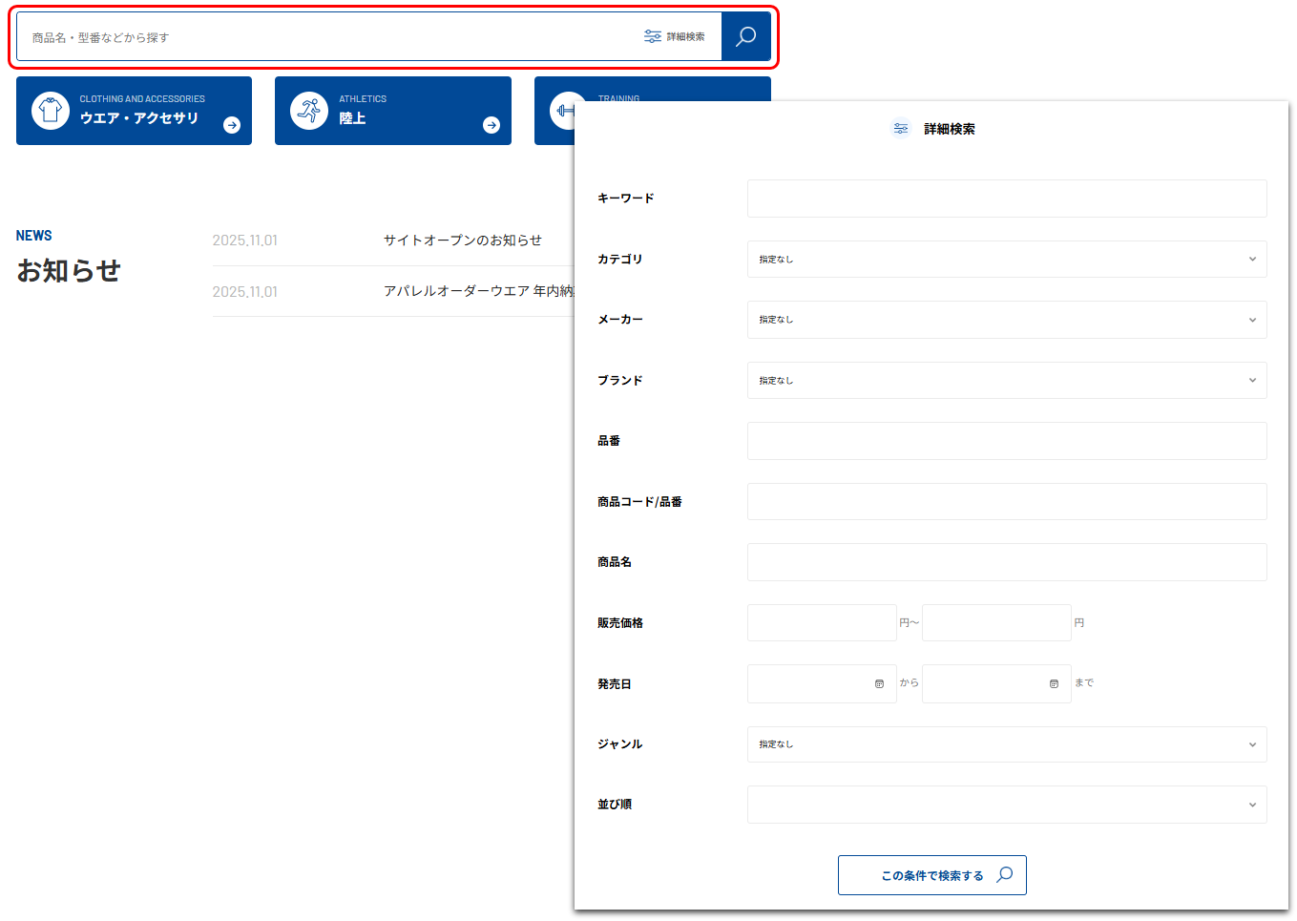Click the arrow icon on ウエア・アクセサリ card
This screenshot has height=921, width=1297.
[x=232, y=125]
